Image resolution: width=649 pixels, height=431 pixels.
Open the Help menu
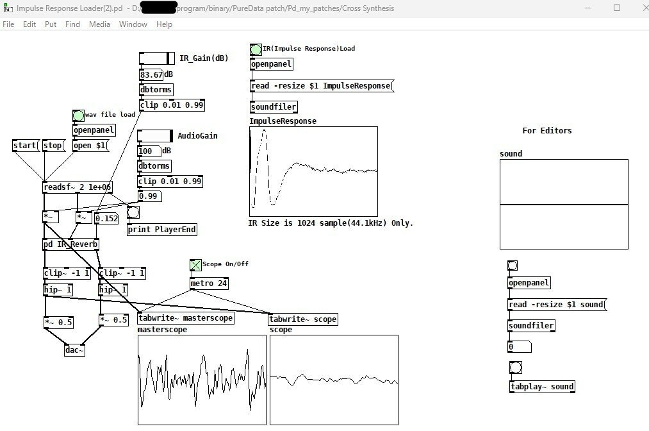pos(164,24)
